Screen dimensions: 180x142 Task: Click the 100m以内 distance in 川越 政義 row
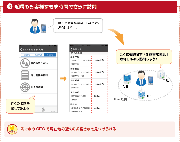click(x=99, y=84)
